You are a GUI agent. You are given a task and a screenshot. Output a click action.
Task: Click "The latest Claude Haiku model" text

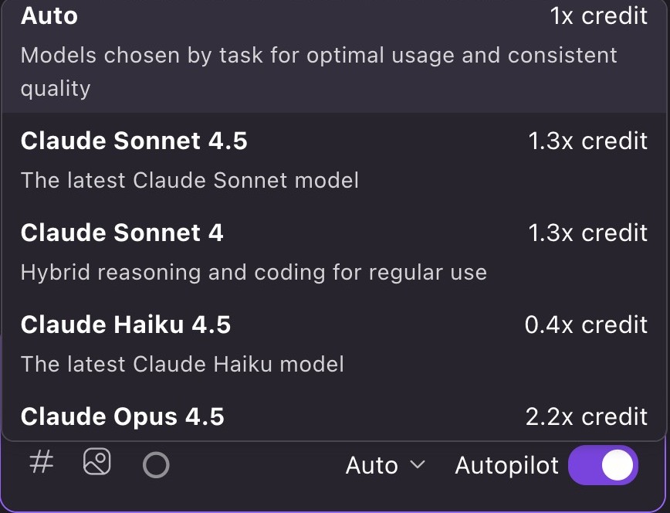pos(182,364)
